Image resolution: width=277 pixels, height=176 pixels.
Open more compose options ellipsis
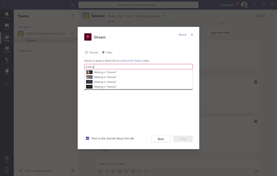152,171
